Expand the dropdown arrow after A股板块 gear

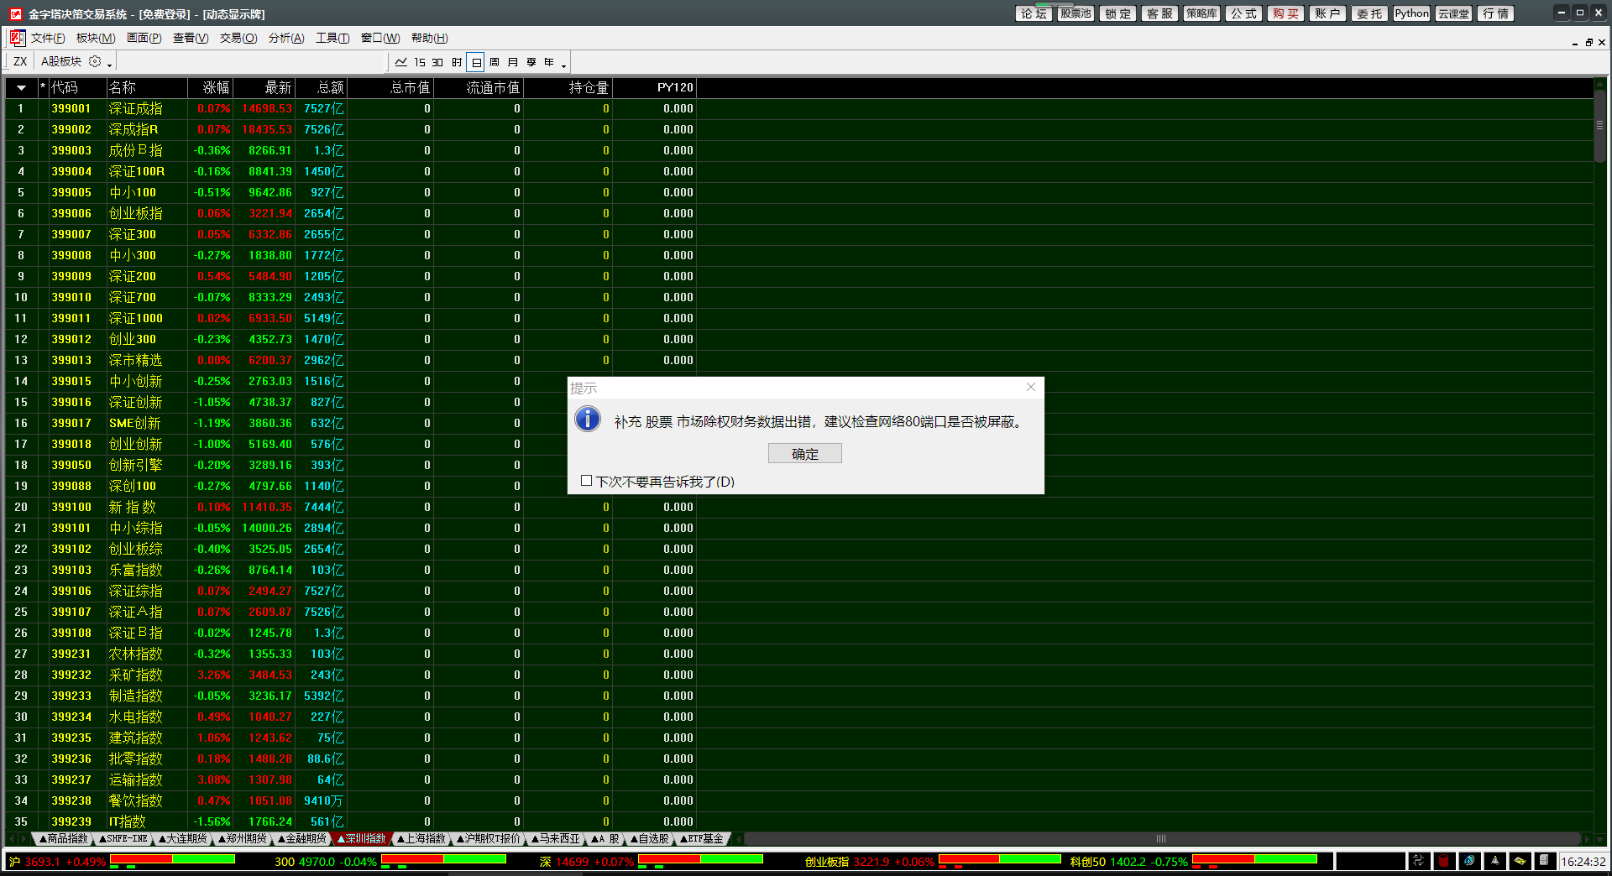point(109,64)
